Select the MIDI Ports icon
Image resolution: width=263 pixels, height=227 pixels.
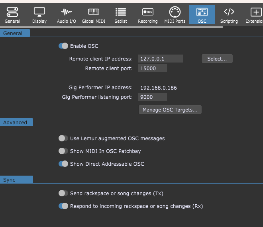click(x=175, y=12)
